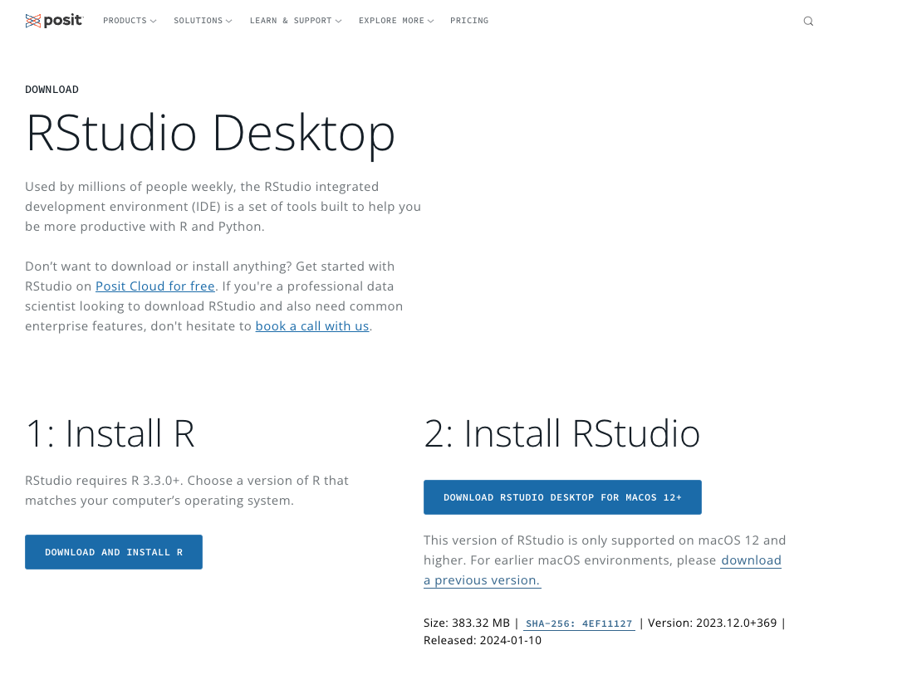Viewport: 902px width, 699px height.
Task: Click the small DOWNLOAD label above the title
Action: pos(51,90)
